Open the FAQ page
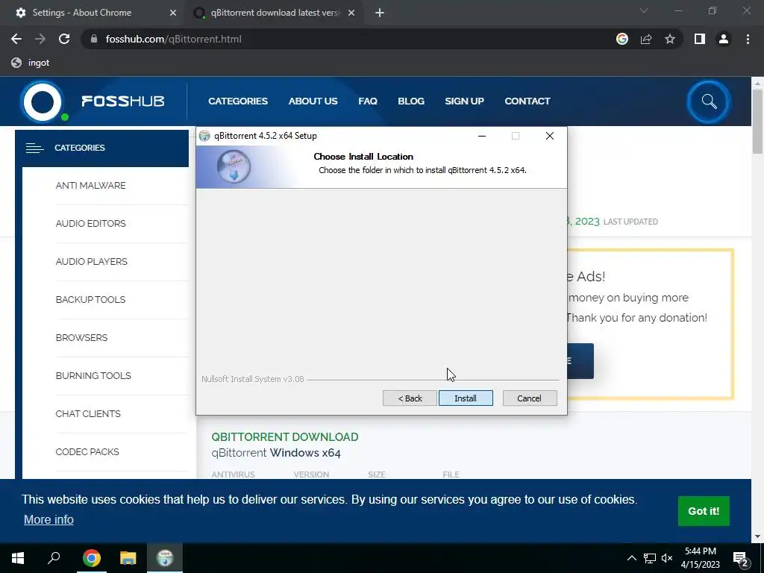This screenshot has height=573, width=764. pos(367,101)
